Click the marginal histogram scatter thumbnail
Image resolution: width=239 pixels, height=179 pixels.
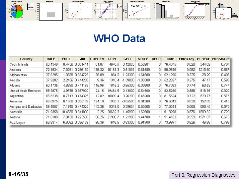tap(225, 10)
